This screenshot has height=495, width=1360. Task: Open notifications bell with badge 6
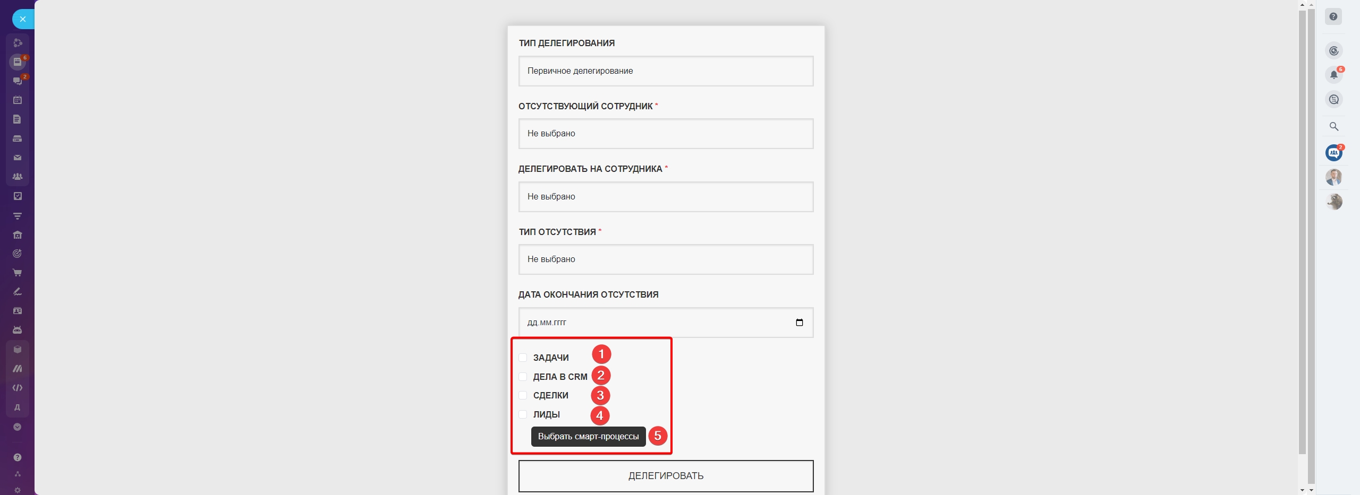point(1334,75)
